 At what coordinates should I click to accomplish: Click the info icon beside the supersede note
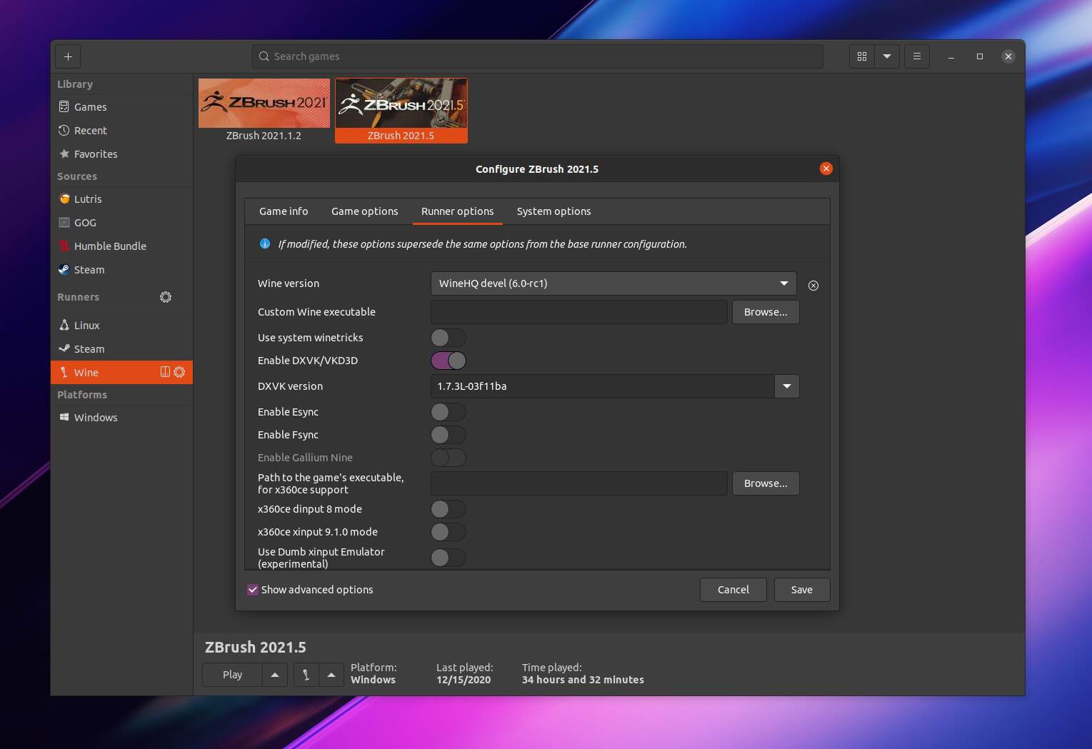265,243
